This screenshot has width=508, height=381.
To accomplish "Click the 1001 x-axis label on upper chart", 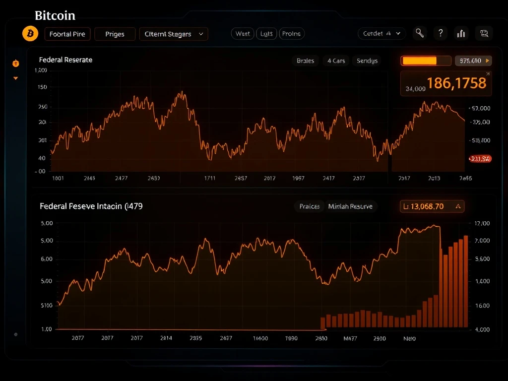I will point(58,178).
